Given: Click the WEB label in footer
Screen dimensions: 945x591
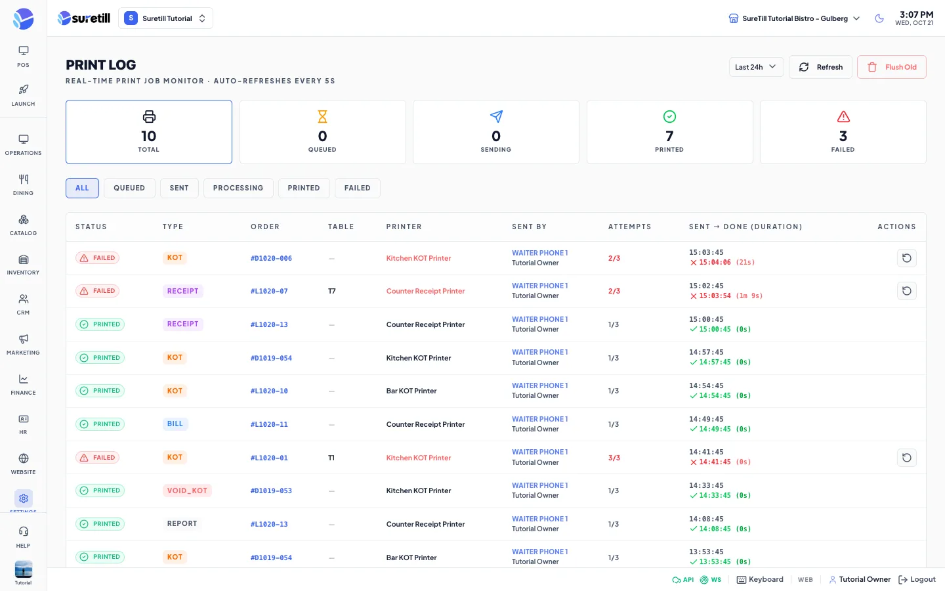Looking at the screenshot, I should pos(805,580).
